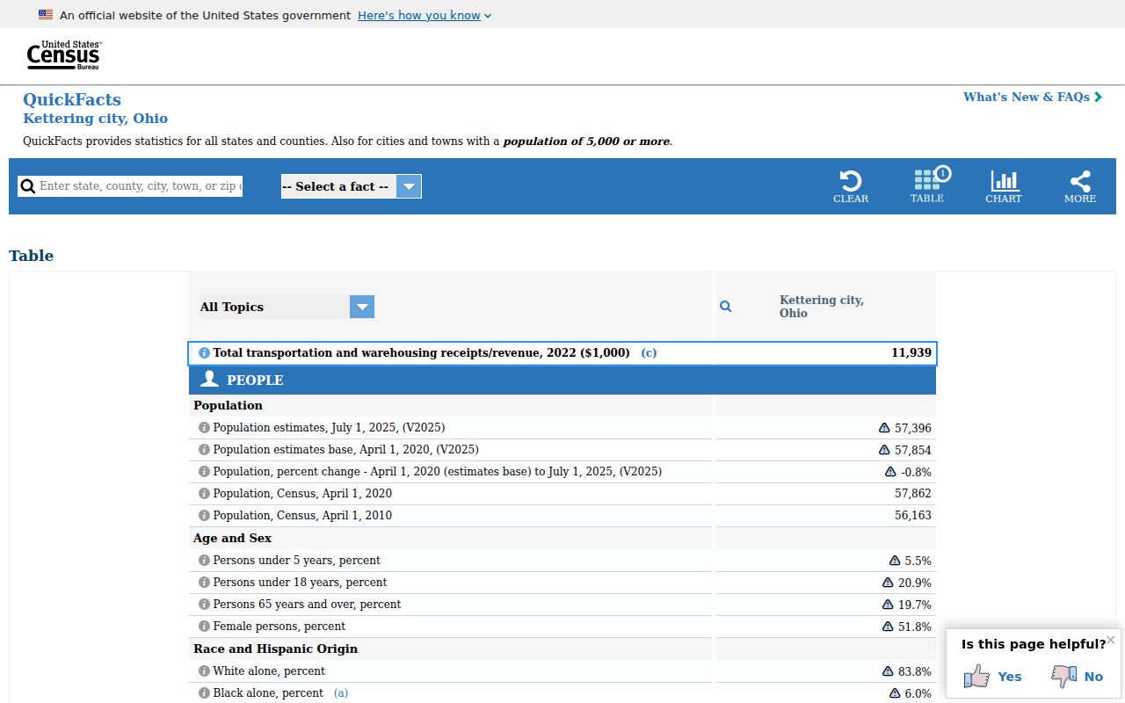
Task: Switch to the CHART view icon
Action: coord(1004,186)
